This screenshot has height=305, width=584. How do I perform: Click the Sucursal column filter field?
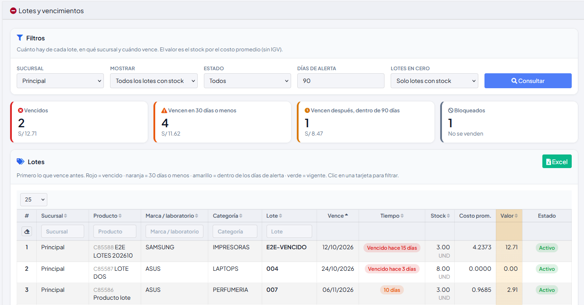[63, 231]
